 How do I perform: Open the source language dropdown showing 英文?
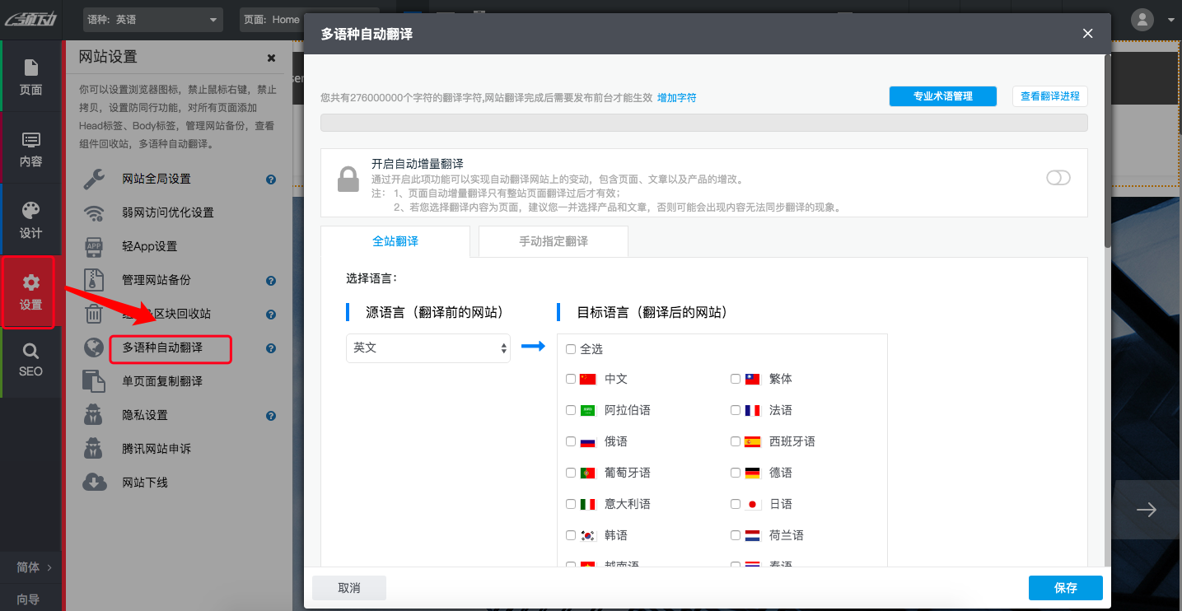tap(427, 348)
